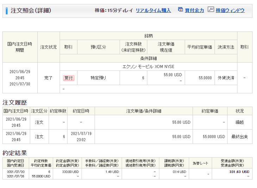This screenshot has height=188, width=257.
Task: Open the 買付余力 link
Action: (x=194, y=11)
